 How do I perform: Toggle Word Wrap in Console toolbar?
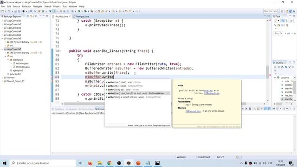tap(262, 109)
